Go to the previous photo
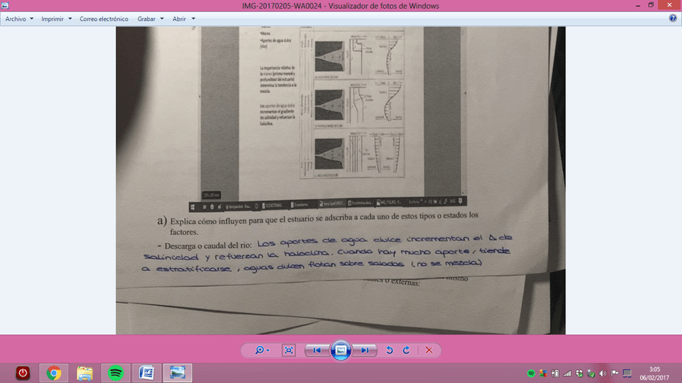This screenshot has height=383, width=682. (317, 350)
